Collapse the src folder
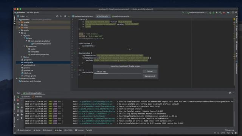Viewport: 242px width, 136px height. 19,33
